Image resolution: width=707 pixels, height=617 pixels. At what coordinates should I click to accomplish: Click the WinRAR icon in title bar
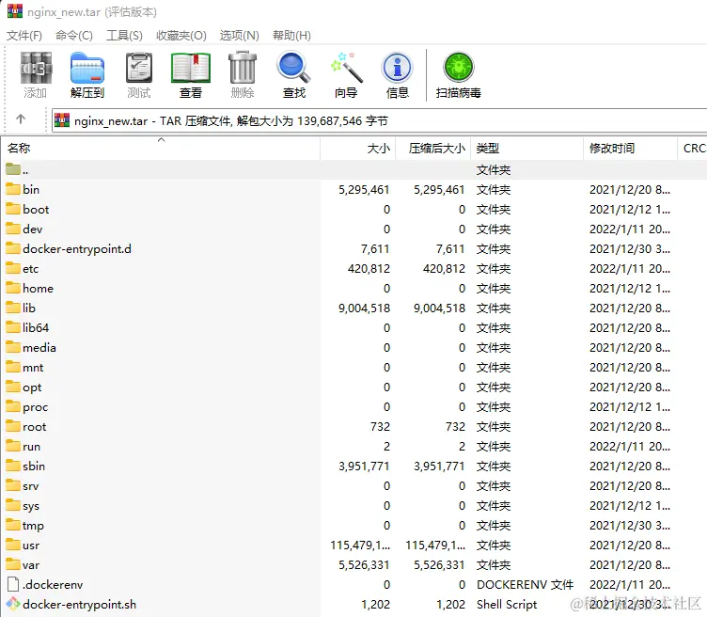[15, 11]
